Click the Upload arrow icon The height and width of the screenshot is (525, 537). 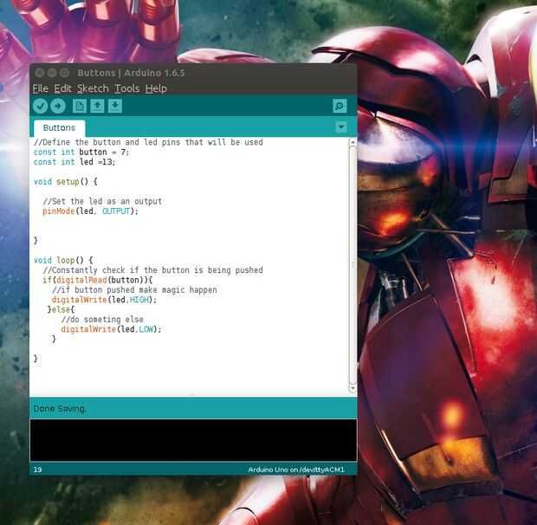(58, 107)
